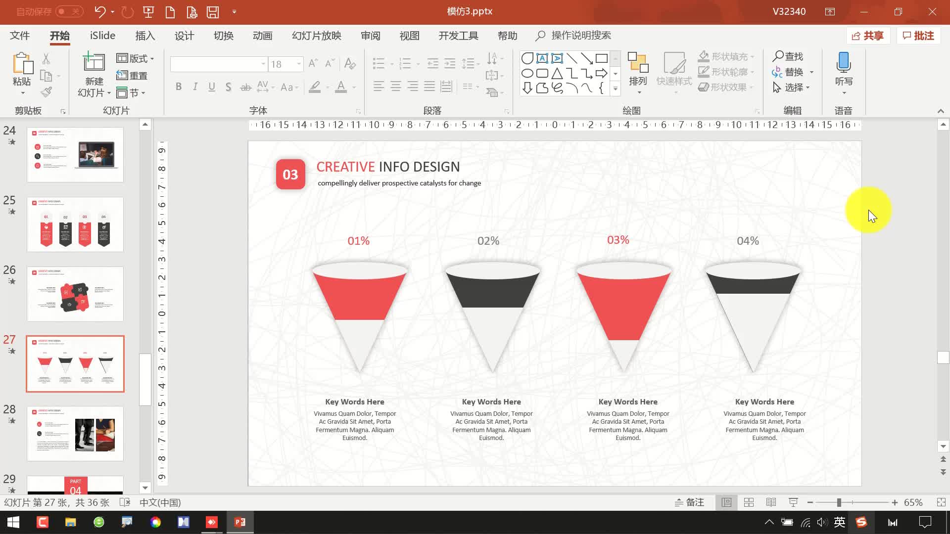Click the zoom in plus button
Viewport: 950px width, 534px height.
895,502
